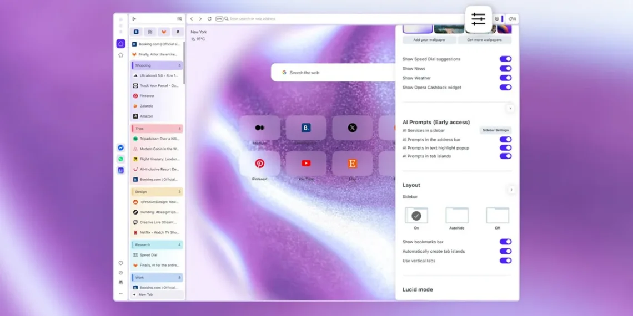
Task: Open the pinned Booking.com tab icon
Action: pyautogui.click(x=137, y=32)
